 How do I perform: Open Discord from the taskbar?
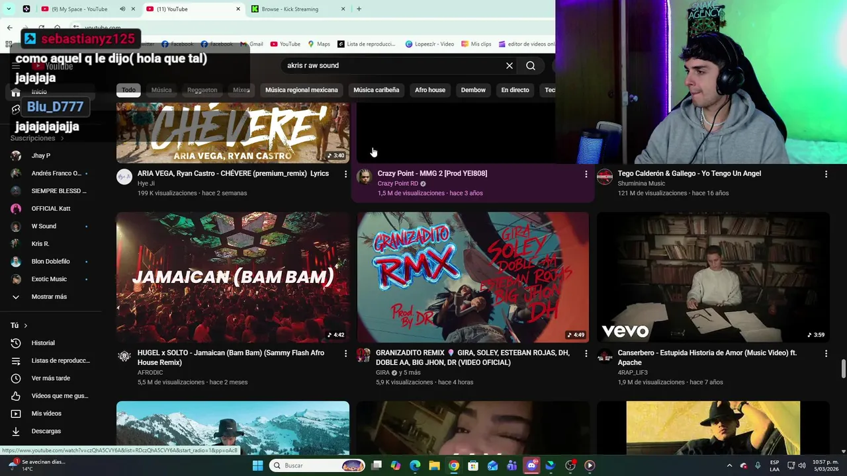tap(531, 465)
